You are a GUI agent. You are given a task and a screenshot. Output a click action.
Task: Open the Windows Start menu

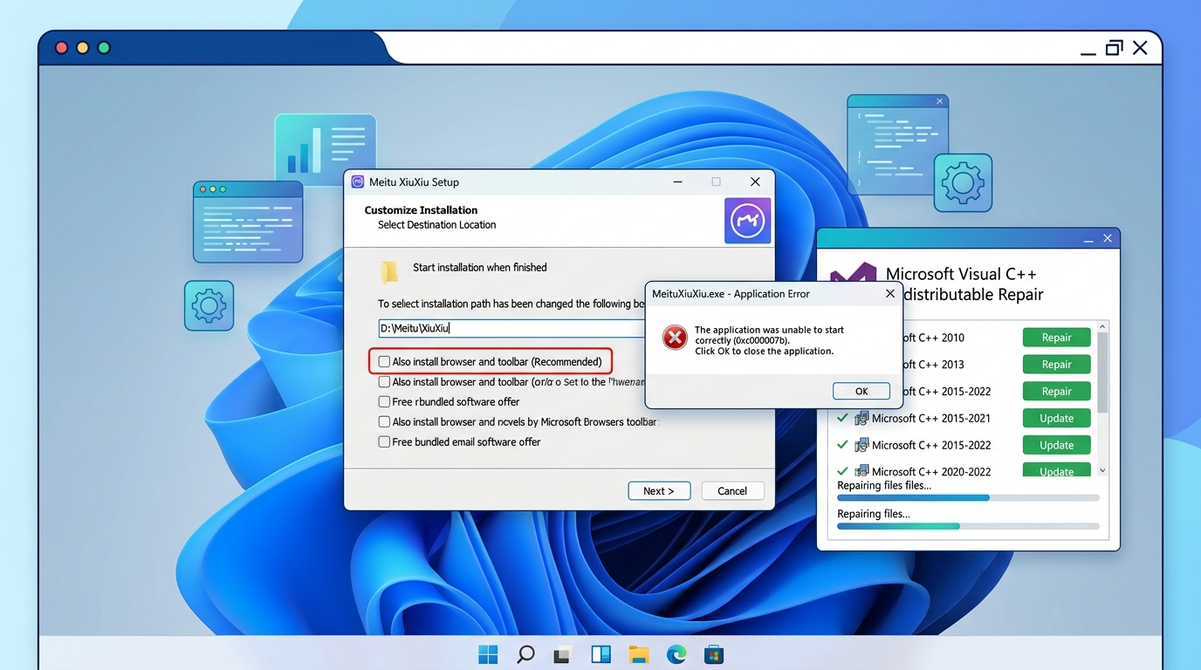pos(488,654)
